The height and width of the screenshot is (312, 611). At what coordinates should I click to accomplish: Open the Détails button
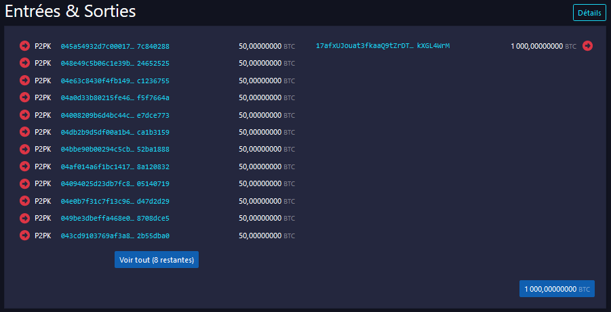(x=589, y=12)
